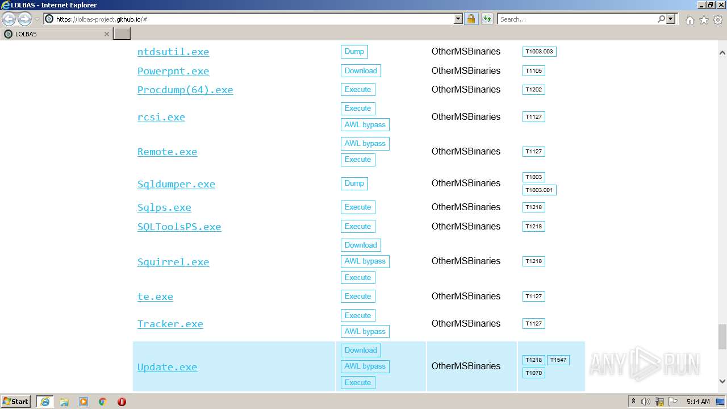Screen dimensions: 727x409
Task: Open Internet Explorer taskbar icon
Action: pos(45,402)
